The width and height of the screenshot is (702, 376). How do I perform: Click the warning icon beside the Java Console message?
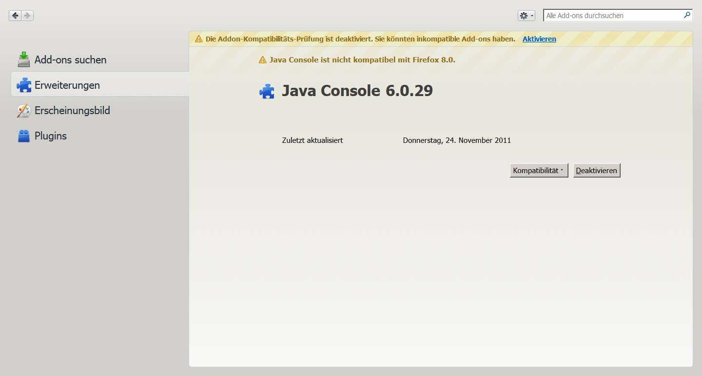[262, 60]
